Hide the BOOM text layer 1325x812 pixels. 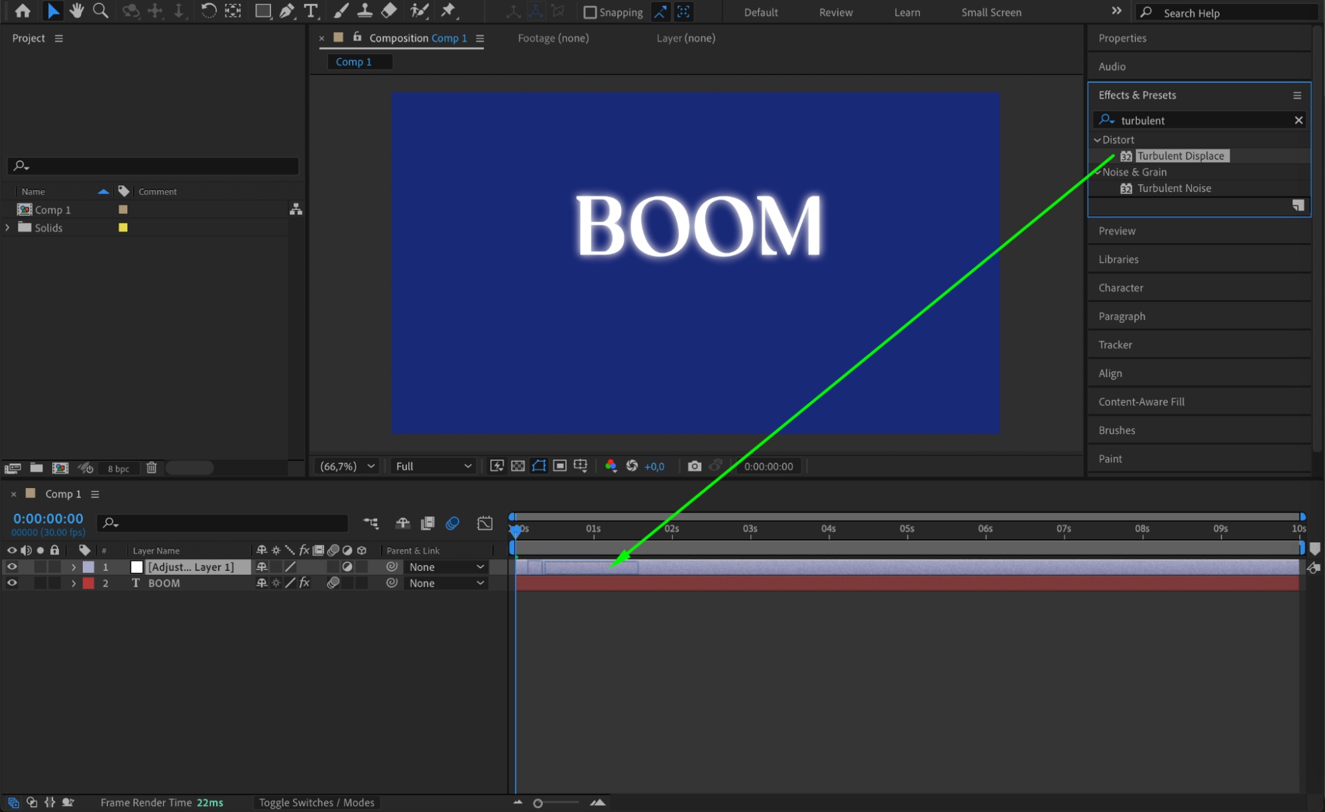[x=12, y=583]
